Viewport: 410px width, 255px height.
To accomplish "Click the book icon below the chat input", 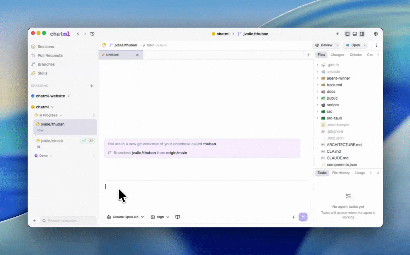I will tap(178, 217).
